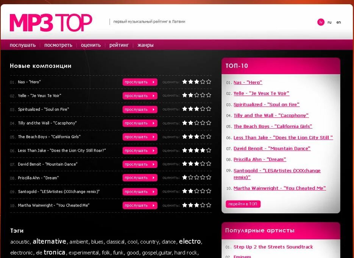Screen dimensions: 354x258
Task: Rate Priscilla Ahn track five stars
Action: (209, 177)
